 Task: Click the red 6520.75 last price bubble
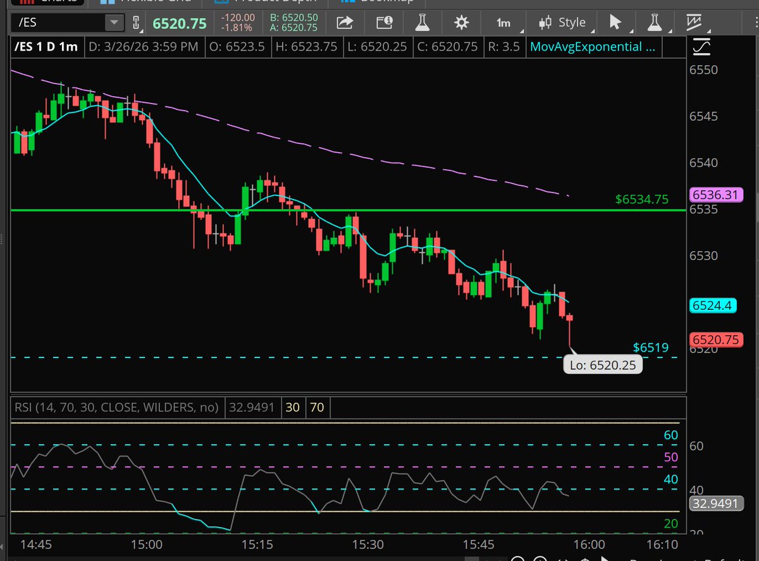pyautogui.click(x=715, y=340)
